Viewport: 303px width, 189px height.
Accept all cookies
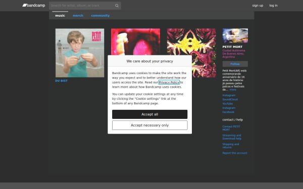pyautogui.click(x=150, y=114)
